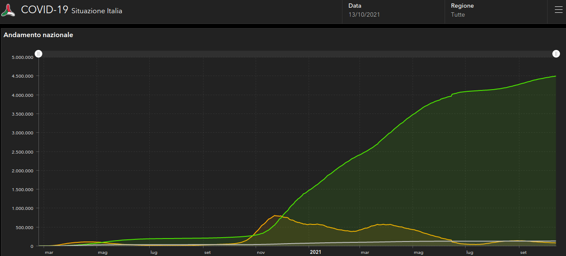The height and width of the screenshot is (256, 566).
Task: Click the right range slider handle
Action: (x=556, y=54)
